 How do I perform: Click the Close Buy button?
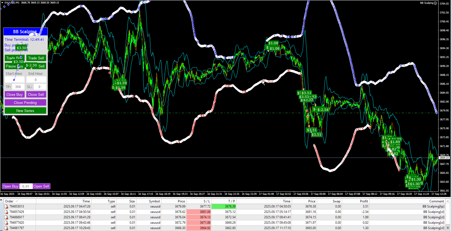[15, 94]
